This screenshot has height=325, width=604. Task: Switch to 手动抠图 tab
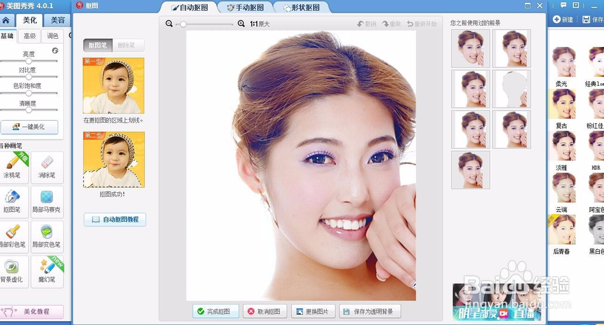(245, 7)
